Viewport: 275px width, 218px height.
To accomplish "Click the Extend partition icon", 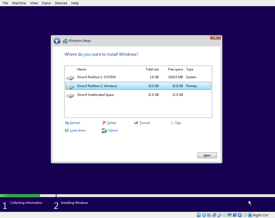I will point(104,131).
